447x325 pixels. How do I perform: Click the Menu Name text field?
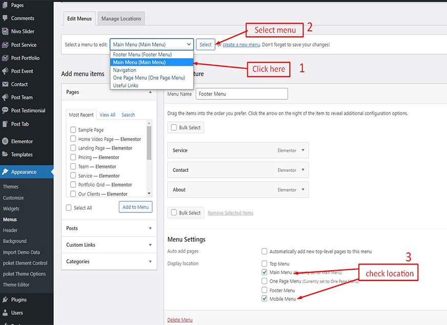pos(241,94)
